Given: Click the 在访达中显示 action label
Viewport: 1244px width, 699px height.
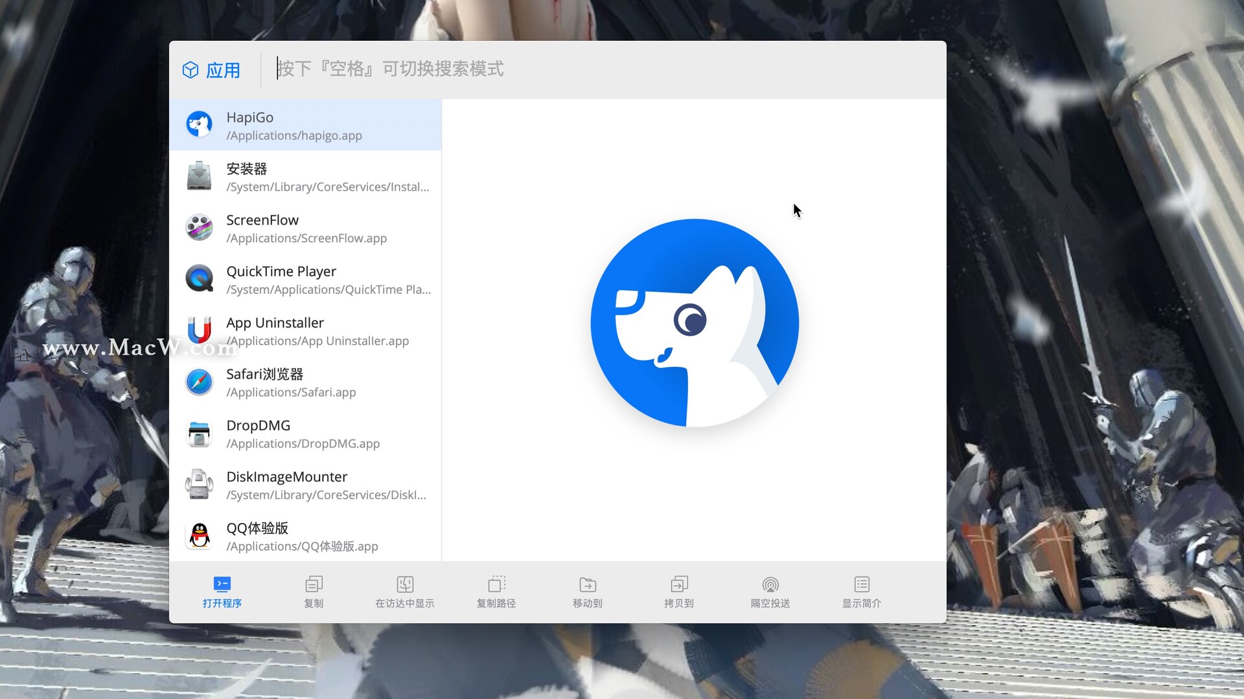Looking at the screenshot, I should pyautogui.click(x=405, y=603).
